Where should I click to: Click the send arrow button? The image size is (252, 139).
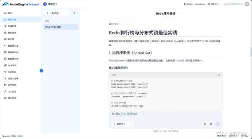tap(218, 124)
